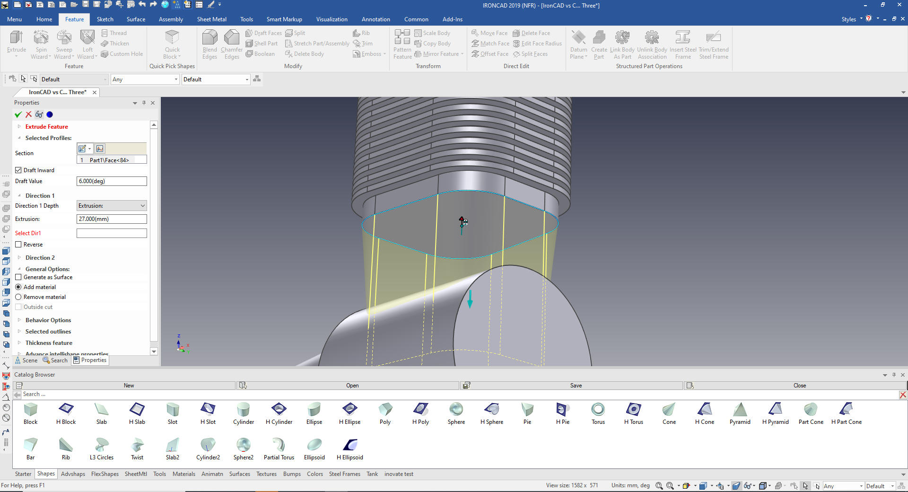Select the H Cylinder catalog shape
The height and width of the screenshot is (492, 908).
click(279, 409)
